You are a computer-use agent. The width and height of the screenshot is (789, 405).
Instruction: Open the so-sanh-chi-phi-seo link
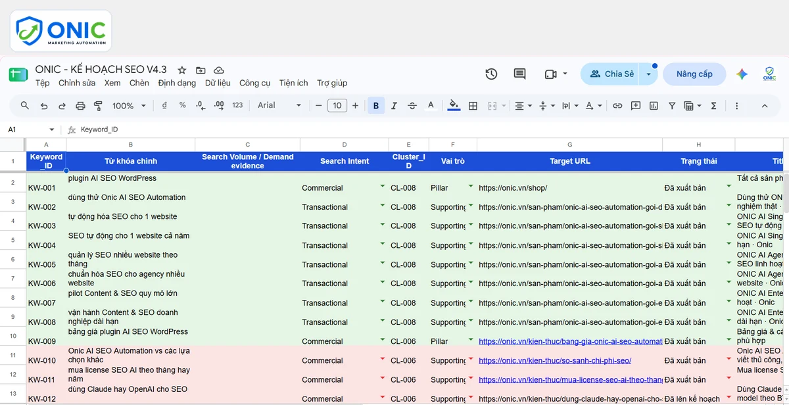[x=555, y=360]
